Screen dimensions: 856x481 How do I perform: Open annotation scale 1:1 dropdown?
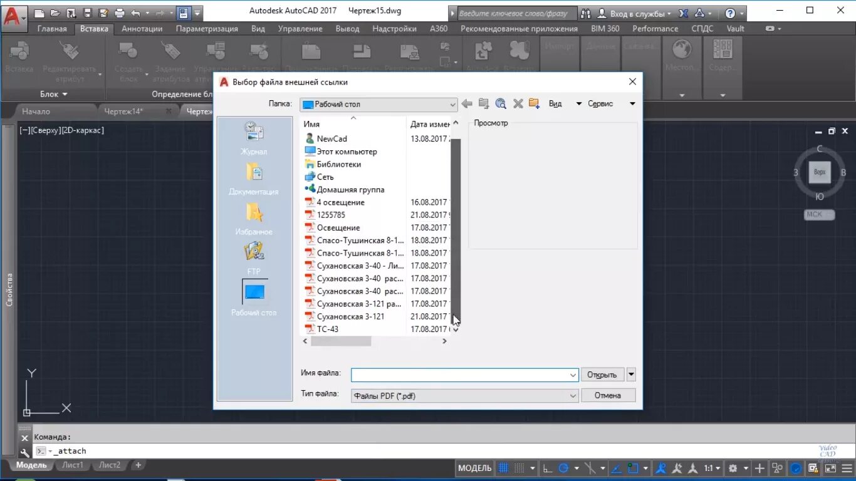pyautogui.click(x=712, y=468)
